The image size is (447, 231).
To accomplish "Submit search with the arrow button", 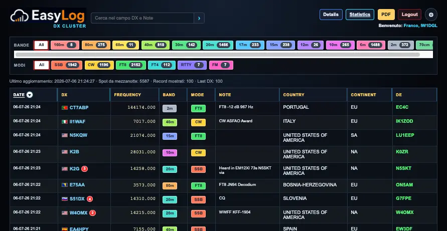I will pyautogui.click(x=199, y=18).
